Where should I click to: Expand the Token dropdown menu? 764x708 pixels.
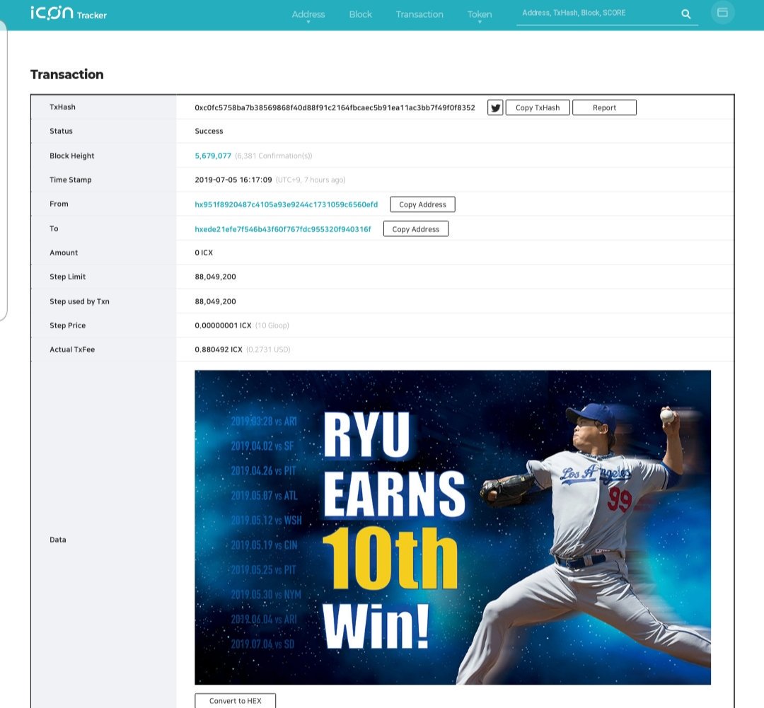(x=479, y=15)
